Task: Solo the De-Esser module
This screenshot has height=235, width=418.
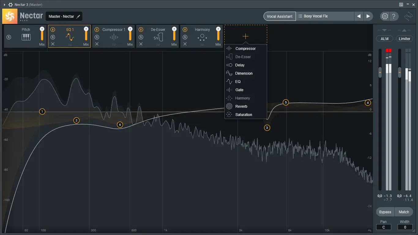Action: [x=141, y=37]
